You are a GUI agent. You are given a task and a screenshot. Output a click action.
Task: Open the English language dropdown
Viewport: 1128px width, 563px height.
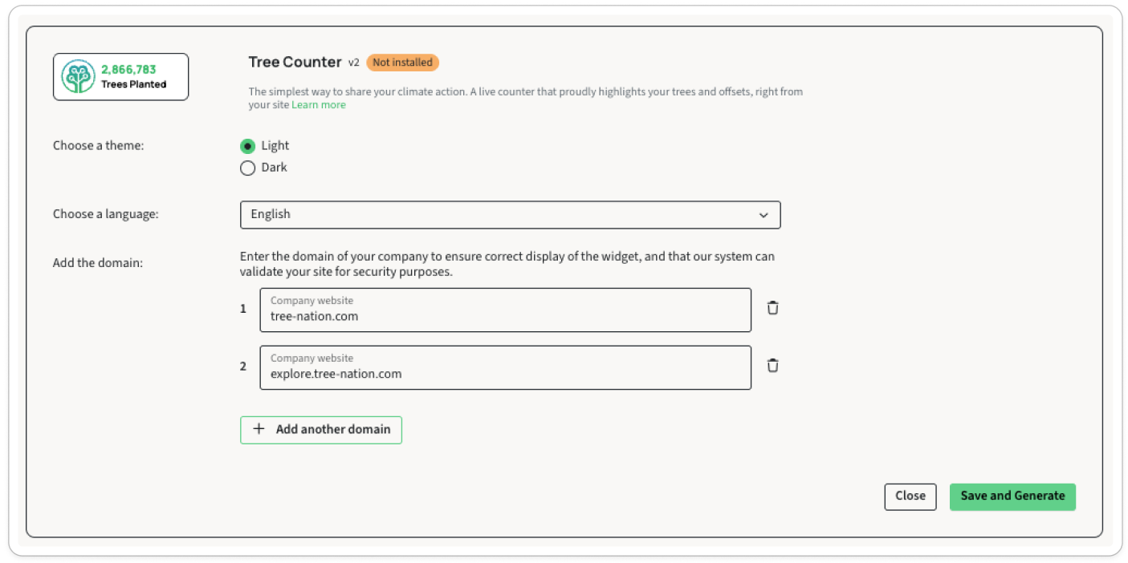(x=509, y=215)
